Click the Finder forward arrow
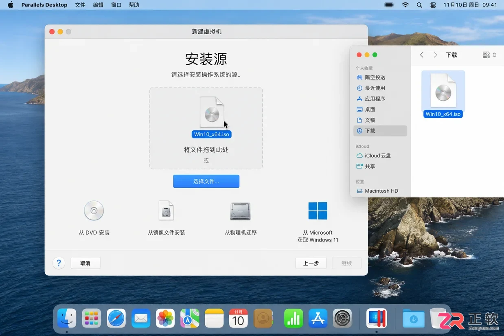 435,55
